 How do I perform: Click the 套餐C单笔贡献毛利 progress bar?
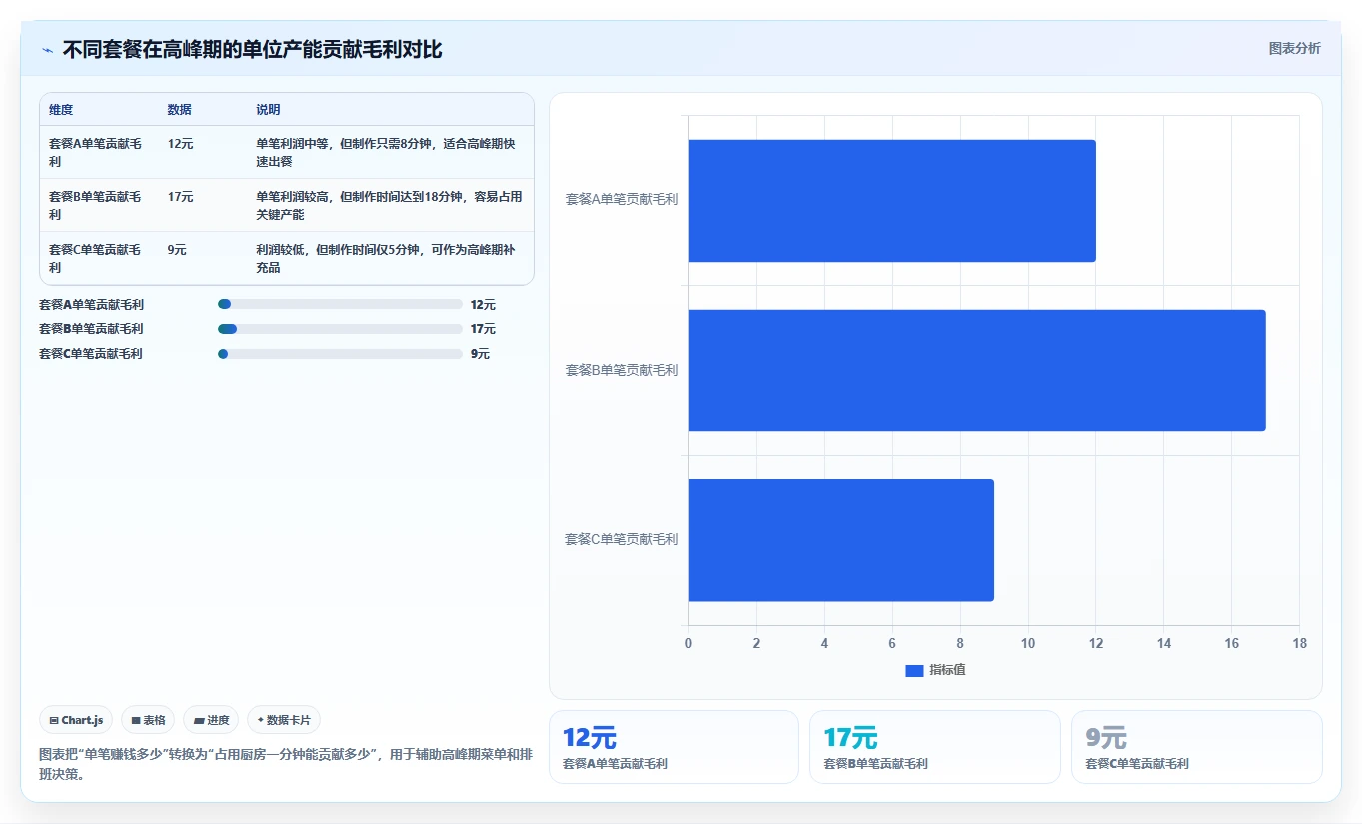340,354
